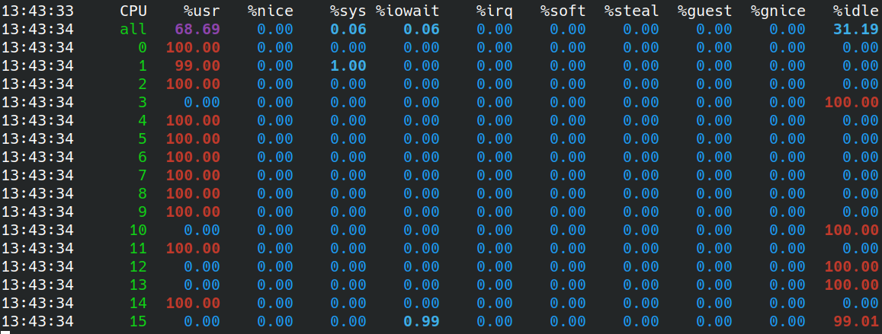Click the %steal column header
Image resolution: width=882 pixels, height=334 pixels.
[x=632, y=11]
